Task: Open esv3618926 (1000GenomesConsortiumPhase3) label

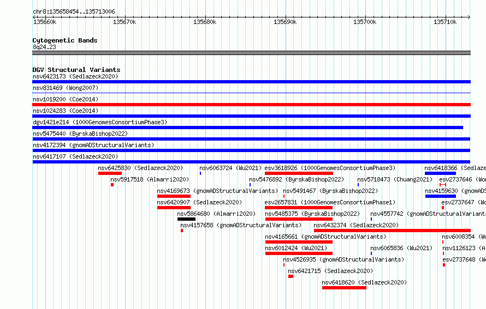Action: pyautogui.click(x=330, y=168)
